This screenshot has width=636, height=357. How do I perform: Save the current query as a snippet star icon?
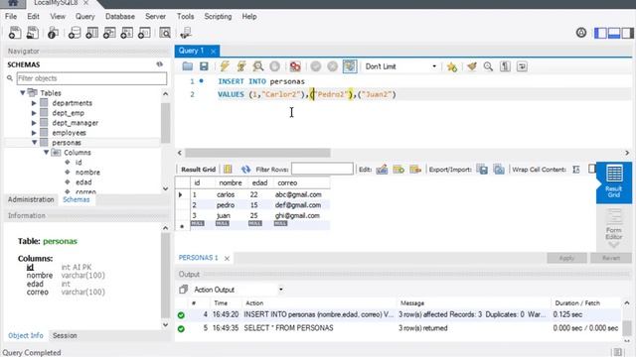pyautogui.click(x=451, y=66)
